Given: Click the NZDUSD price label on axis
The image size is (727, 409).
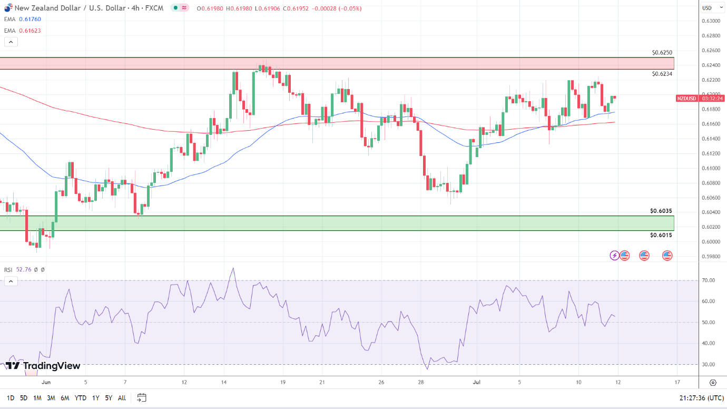Looking at the screenshot, I should [x=686, y=99].
